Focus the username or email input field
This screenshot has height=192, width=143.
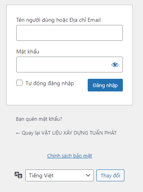(70, 33)
